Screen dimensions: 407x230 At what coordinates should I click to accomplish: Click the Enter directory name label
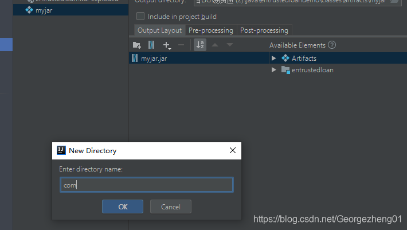tap(91, 169)
